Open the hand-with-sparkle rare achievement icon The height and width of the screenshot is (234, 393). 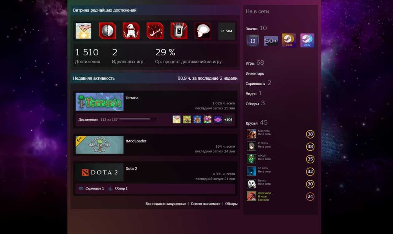(x=83, y=31)
